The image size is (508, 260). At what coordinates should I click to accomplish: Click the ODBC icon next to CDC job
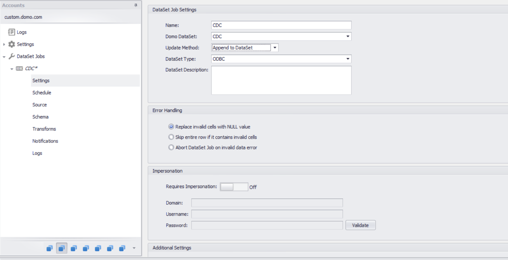pos(19,69)
